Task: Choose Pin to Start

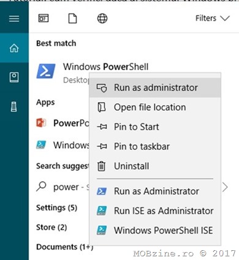Action: coord(155,127)
